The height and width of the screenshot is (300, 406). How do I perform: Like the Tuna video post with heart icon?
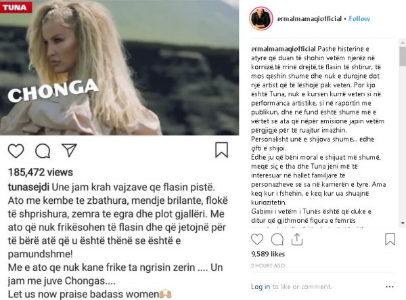pyautogui.click(x=16, y=150)
